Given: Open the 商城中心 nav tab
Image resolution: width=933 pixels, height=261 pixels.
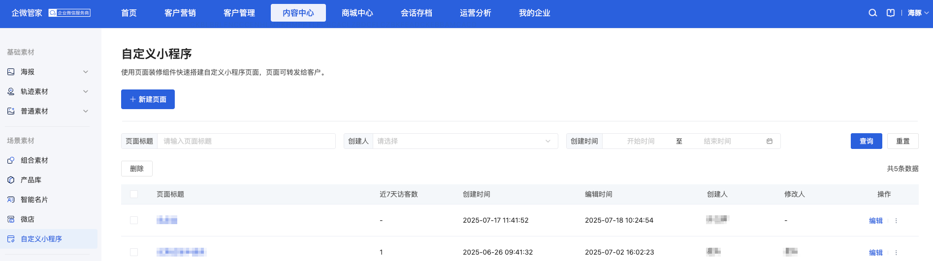Looking at the screenshot, I should [x=357, y=13].
